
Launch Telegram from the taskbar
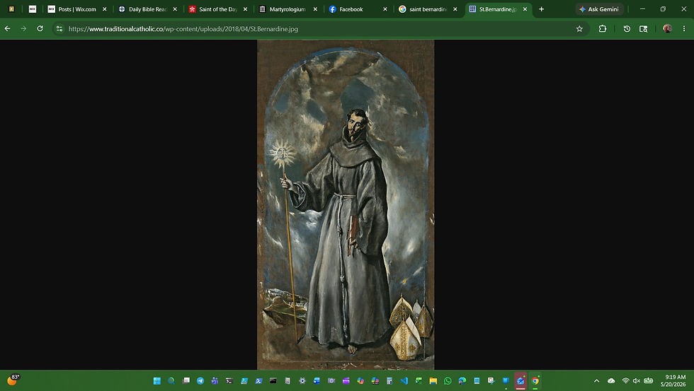(x=200, y=381)
